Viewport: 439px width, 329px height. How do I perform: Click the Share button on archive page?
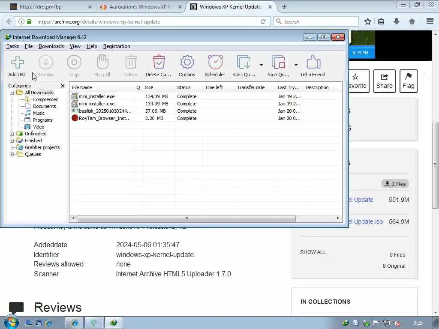click(x=385, y=81)
